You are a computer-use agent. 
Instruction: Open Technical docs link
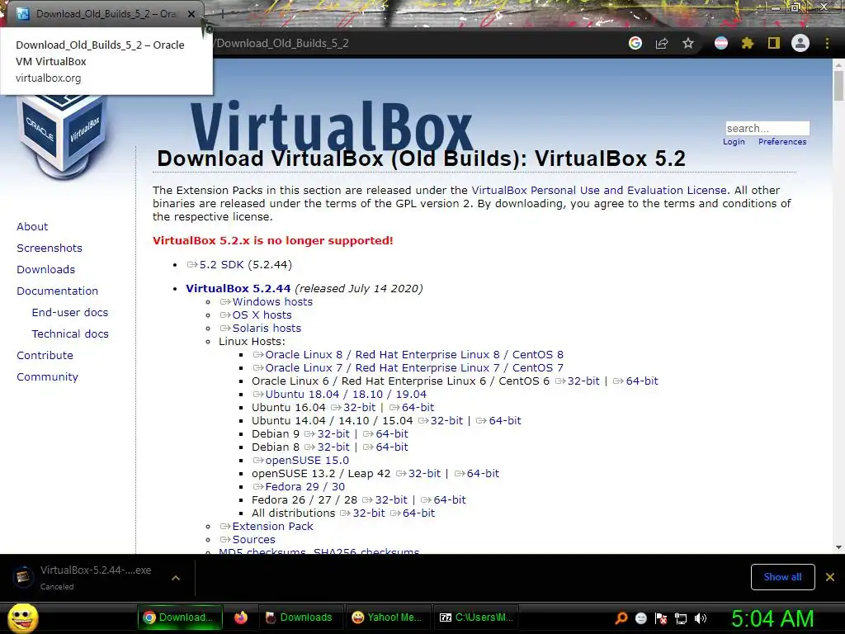click(x=70, y=334)
